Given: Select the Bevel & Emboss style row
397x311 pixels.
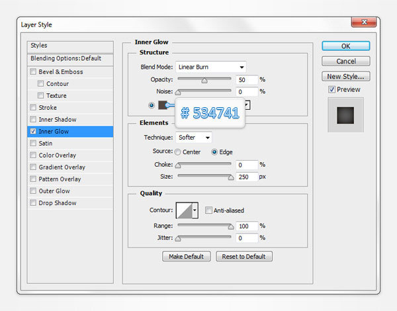Looking at the screenshot, I should tap(70, 71).
